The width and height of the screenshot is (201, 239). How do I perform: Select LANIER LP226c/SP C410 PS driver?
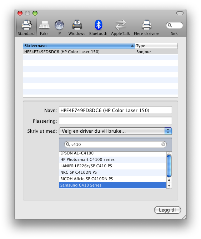tap(113, 166)
